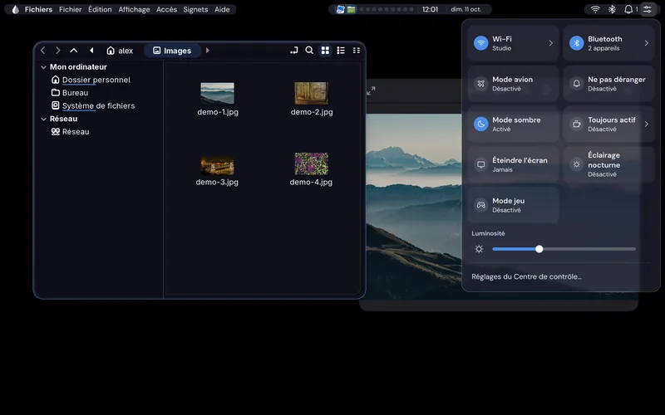Open search in the Fichiers toolbar
The width and height of the screenshot is (665, 415).
(309, 51)
